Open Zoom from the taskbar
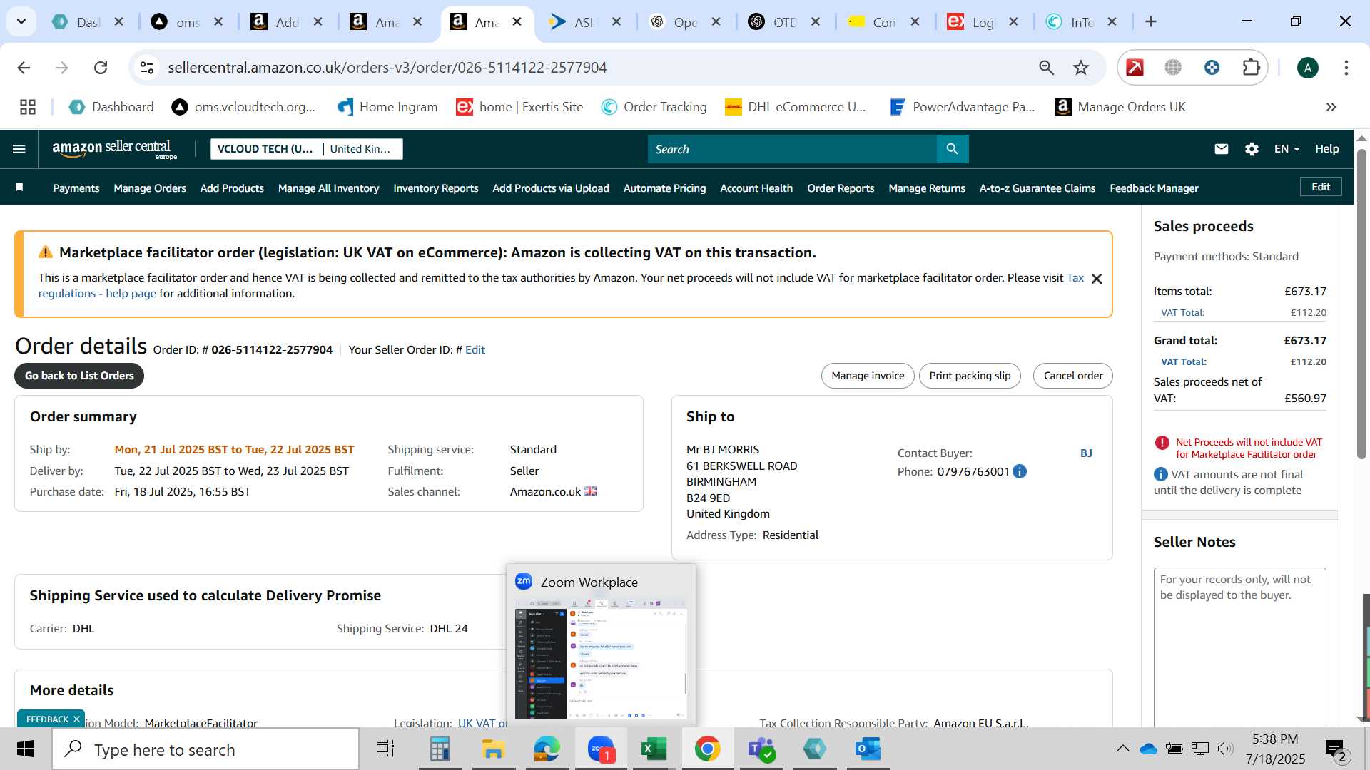The width and height of the screenshot is (1370, 770). tap(601, 749)
